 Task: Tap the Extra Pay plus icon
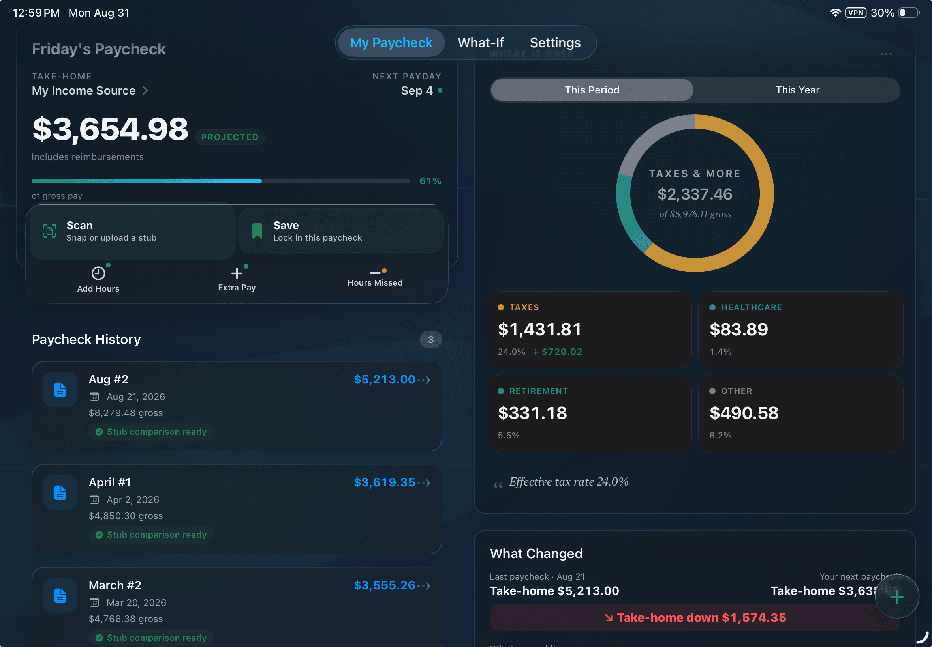[237, 273]
